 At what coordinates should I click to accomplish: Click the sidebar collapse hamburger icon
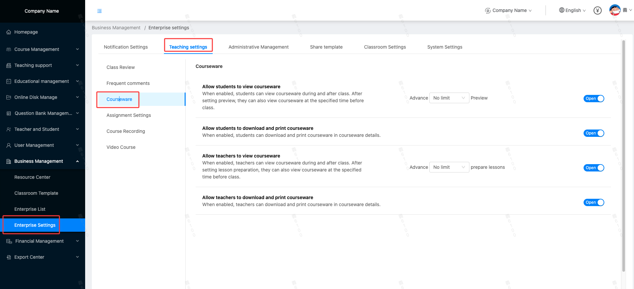[x=99, y=11]
